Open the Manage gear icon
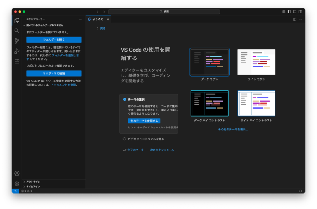The image size is (317, 209). 17,184
